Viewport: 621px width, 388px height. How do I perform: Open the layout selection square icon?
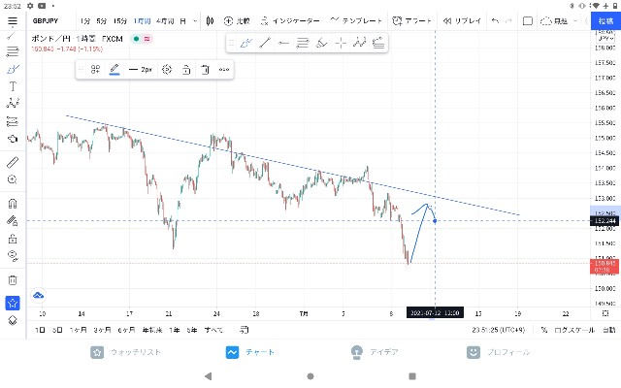click(x=528, y=21)
